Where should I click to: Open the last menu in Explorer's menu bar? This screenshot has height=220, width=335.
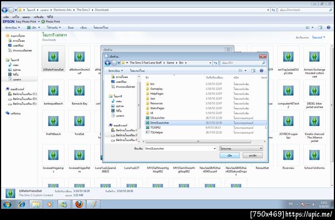[x=50, y=17]
